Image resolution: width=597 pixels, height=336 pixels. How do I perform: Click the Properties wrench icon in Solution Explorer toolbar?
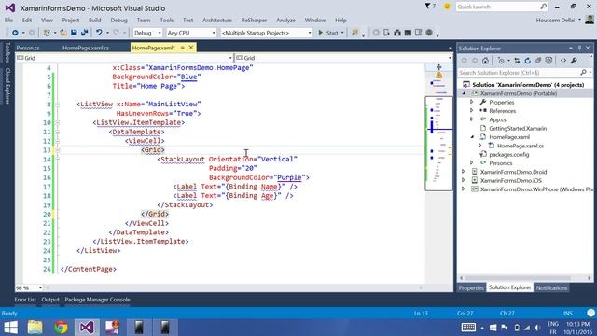pos(574,60)
